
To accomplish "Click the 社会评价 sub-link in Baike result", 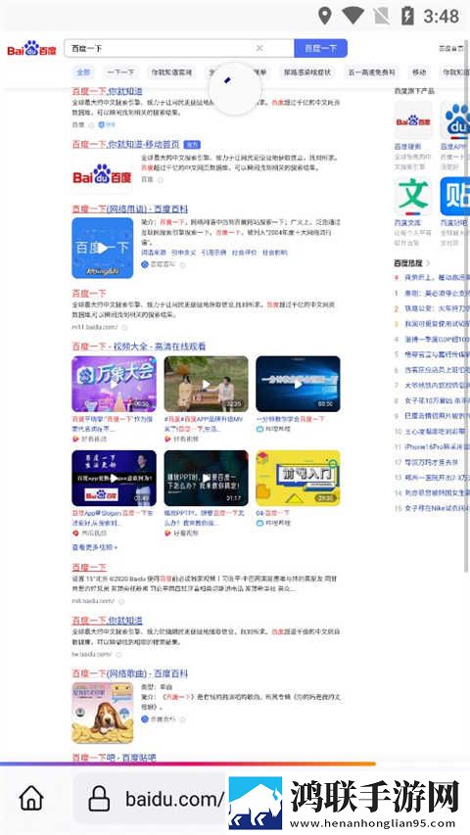I will coord(244,253).
